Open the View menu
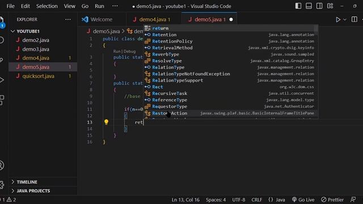 click(x=69, y=6)
